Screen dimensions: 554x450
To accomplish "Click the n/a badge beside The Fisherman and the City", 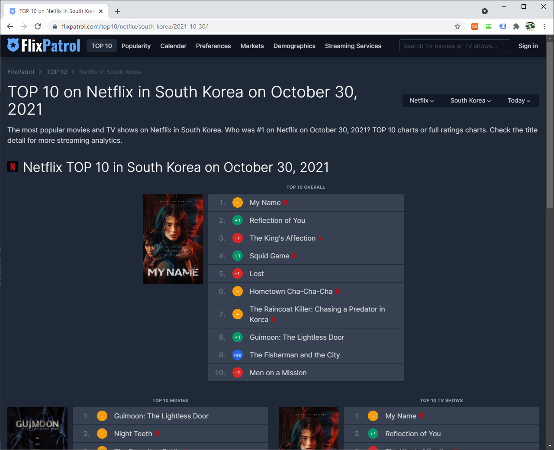I will click(238, 355).
